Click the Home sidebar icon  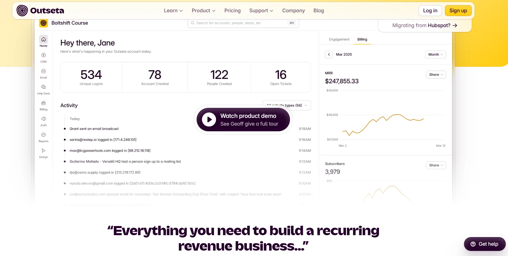(43, 40)
